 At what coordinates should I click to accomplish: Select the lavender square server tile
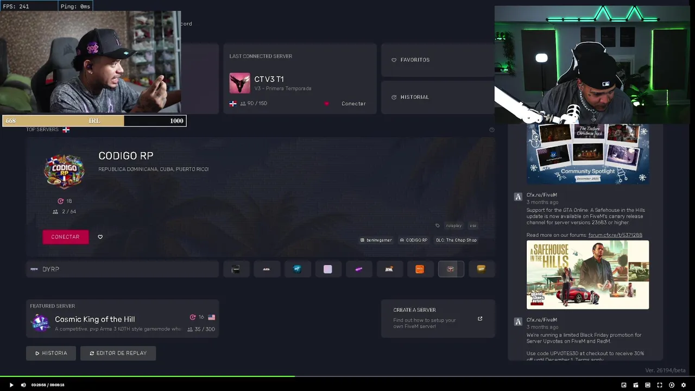[327, 269]
